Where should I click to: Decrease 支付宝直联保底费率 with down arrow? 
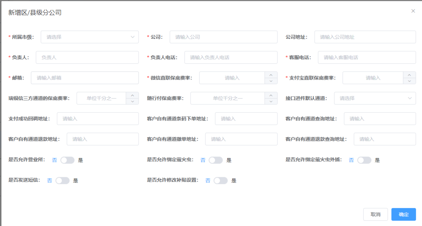[409, 81]
